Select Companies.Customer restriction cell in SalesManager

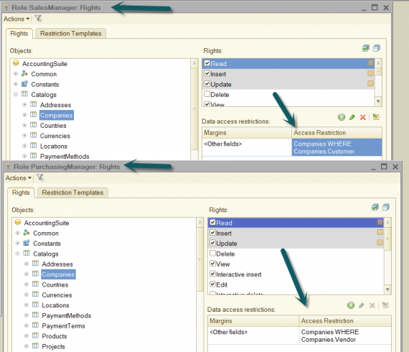[x=337, y=147]
